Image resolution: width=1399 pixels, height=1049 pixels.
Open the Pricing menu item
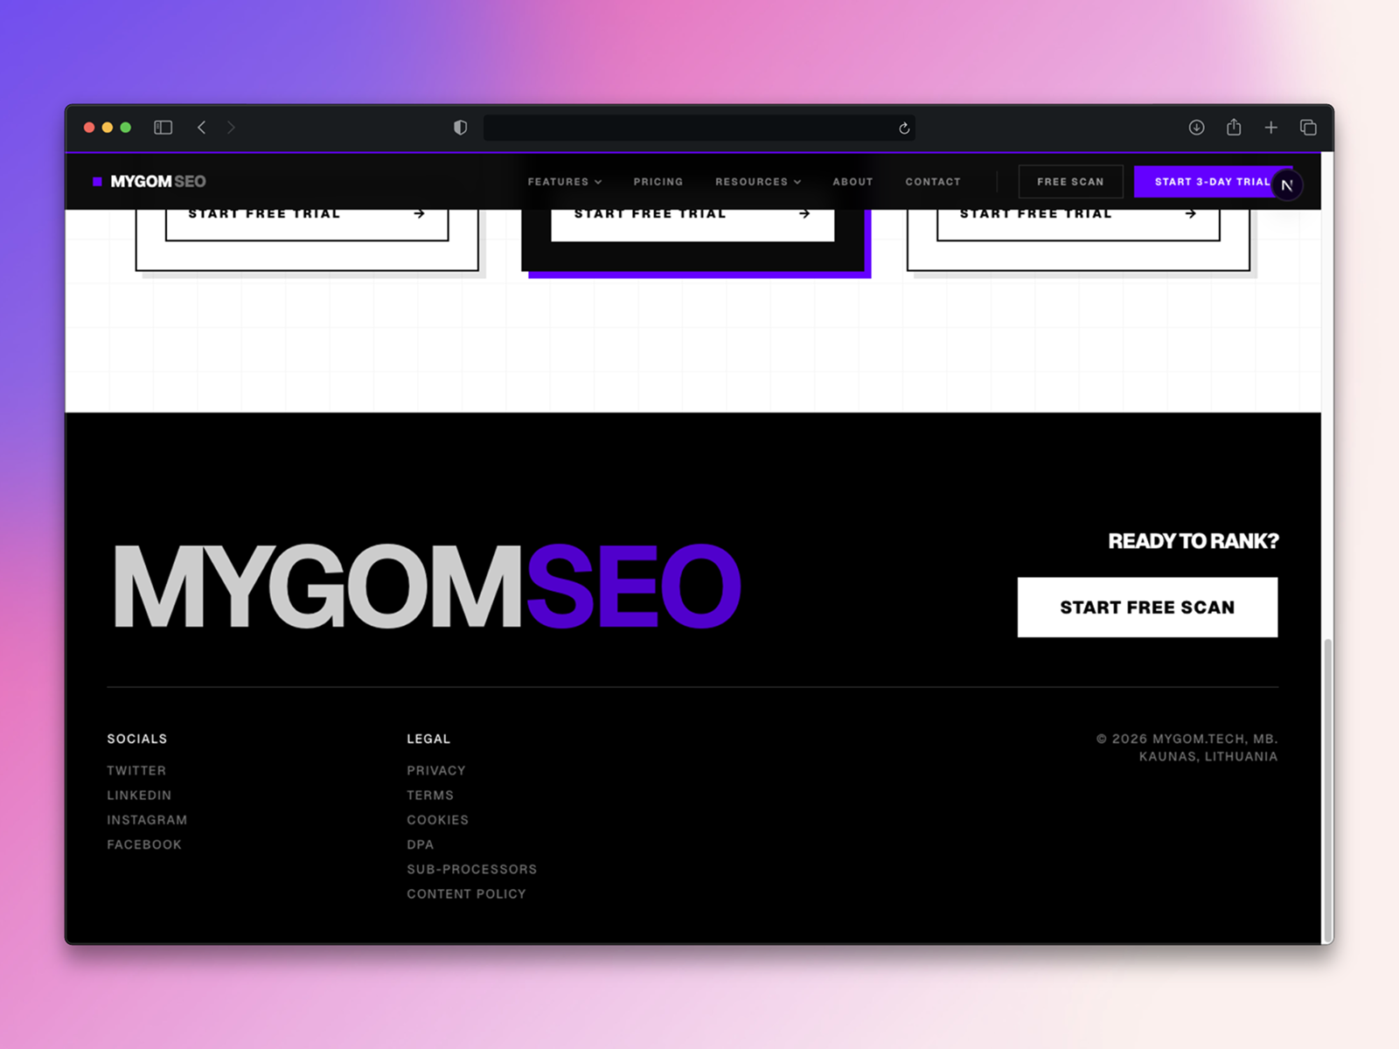[658, 182]
